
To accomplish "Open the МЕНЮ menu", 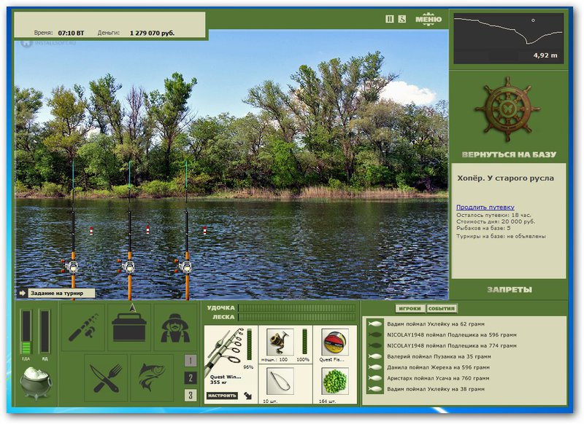I will coord(429,19).
